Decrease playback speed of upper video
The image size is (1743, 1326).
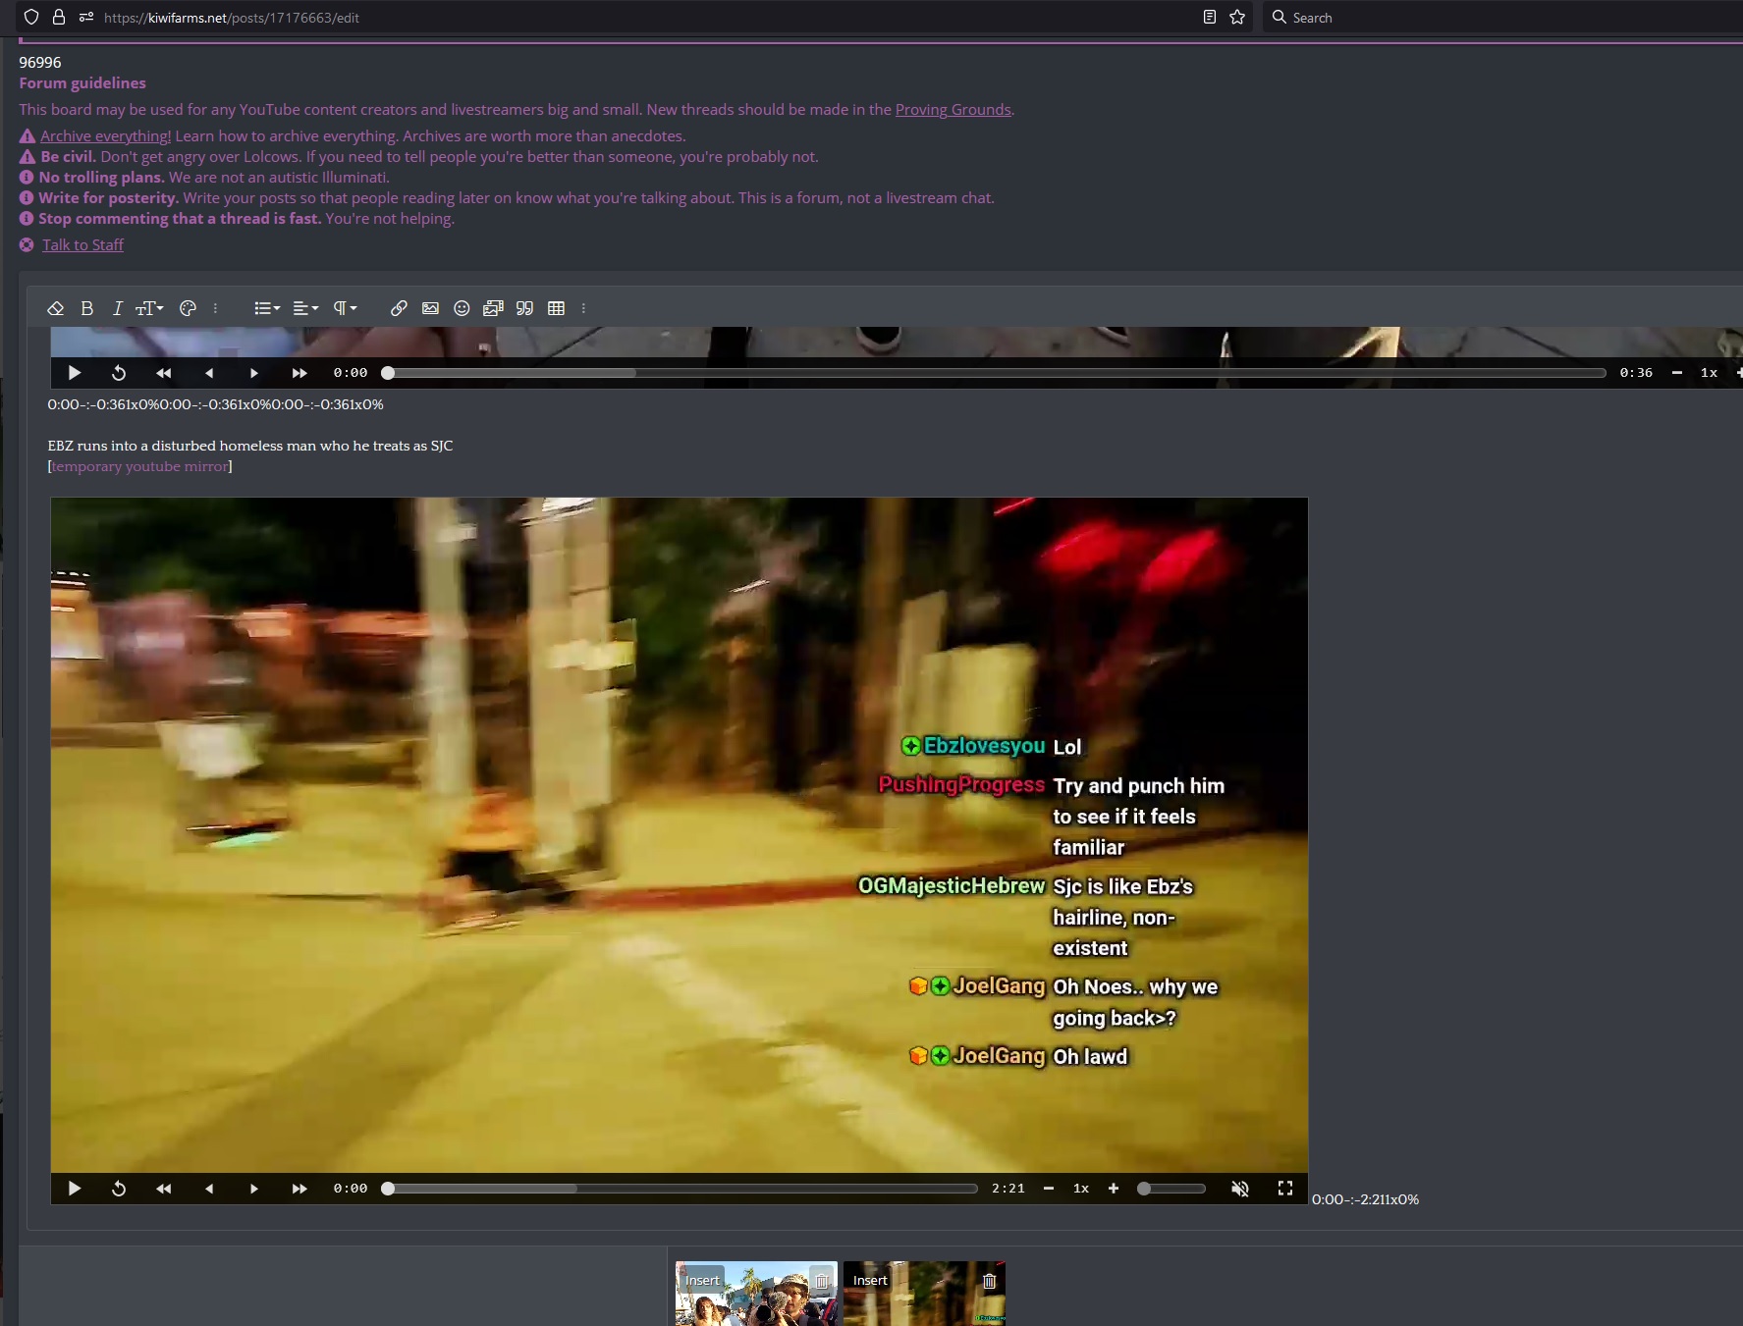[1677, 373]
